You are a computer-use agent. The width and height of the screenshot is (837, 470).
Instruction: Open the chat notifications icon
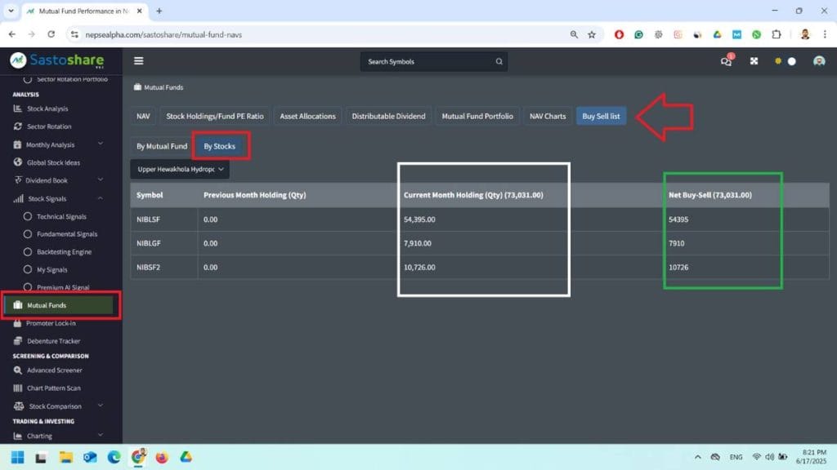(726, 60)
